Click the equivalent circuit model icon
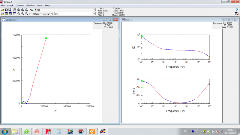Image resolution: width=240 pixels, height=135 pixels. click(14, 14)
